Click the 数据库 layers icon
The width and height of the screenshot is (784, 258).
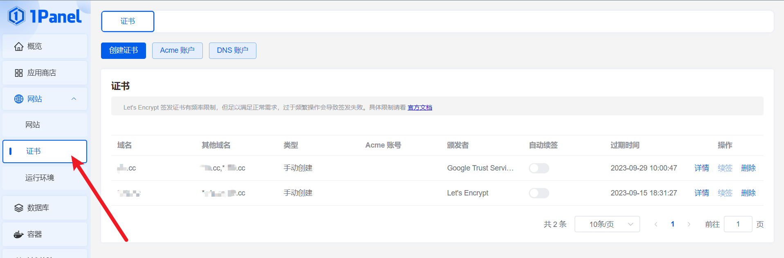click(x=19, y=208)
